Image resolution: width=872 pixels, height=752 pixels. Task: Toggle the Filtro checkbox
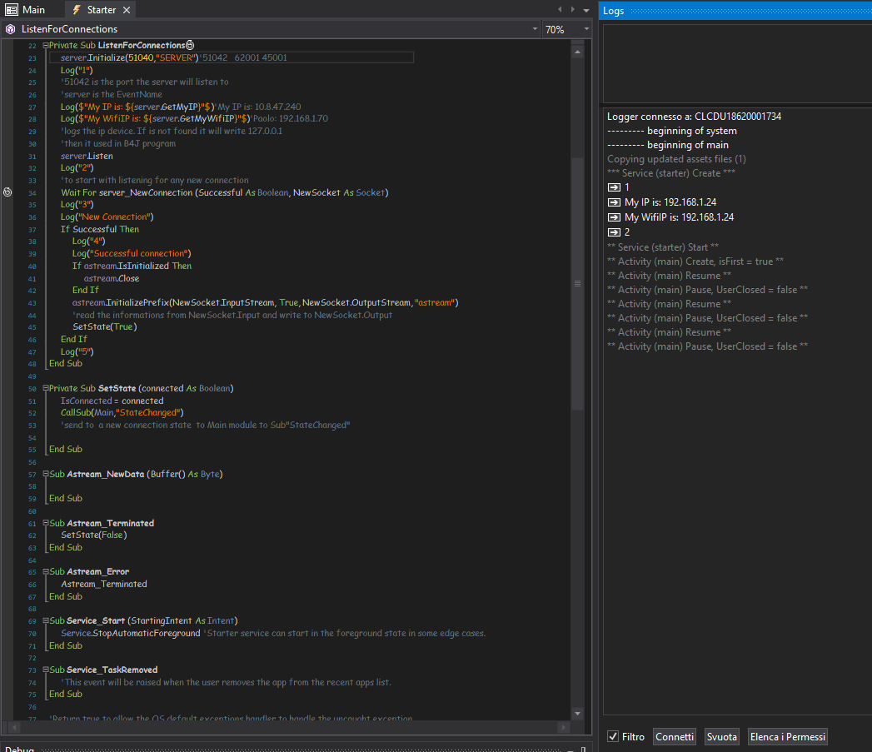[613, 737]
